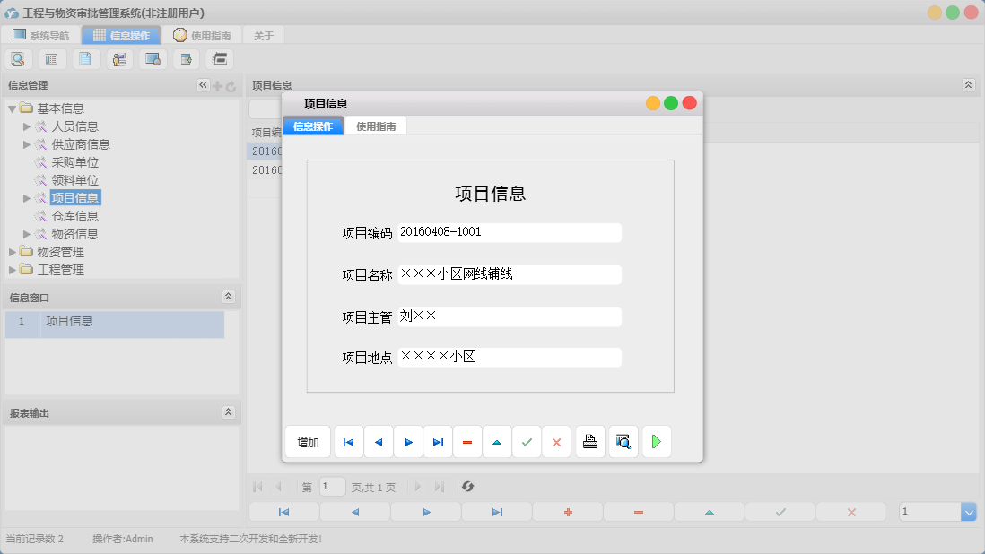Open the page size dropdown at bottom right
Viewport: 985px width, 554px height.
coord(967,511)
